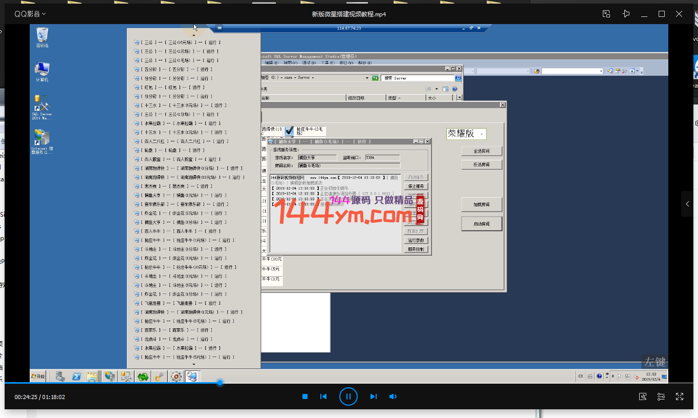Expand the 荣耀版 version dropdown
This screenshot has width=698, height=418.
(481, 134)
